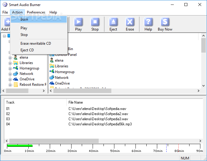Click the OneDrive icon in file list

(52, 83)
